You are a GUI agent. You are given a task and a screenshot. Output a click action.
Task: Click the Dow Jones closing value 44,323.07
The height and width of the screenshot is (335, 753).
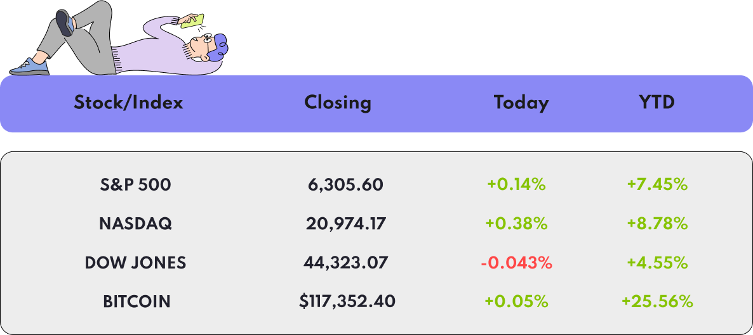point(345,263)
